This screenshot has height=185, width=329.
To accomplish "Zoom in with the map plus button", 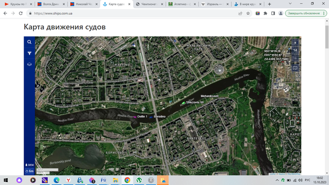I will point(295,43).
